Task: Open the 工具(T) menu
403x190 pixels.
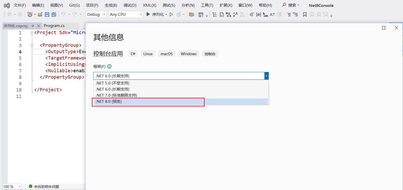Action: click(207, 5)
